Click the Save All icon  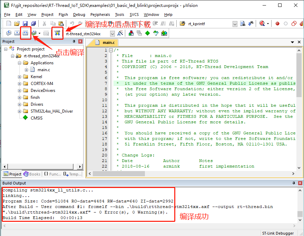pyautogui.click(x=33, y=23)
